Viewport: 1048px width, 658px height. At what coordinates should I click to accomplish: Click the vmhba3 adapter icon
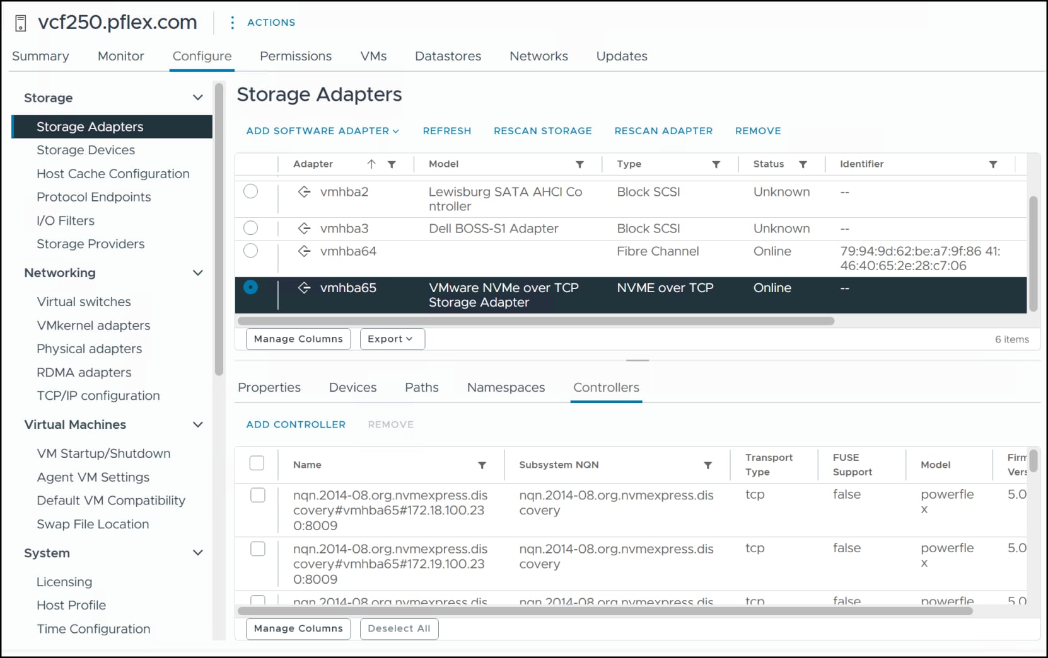coord(305,229)
